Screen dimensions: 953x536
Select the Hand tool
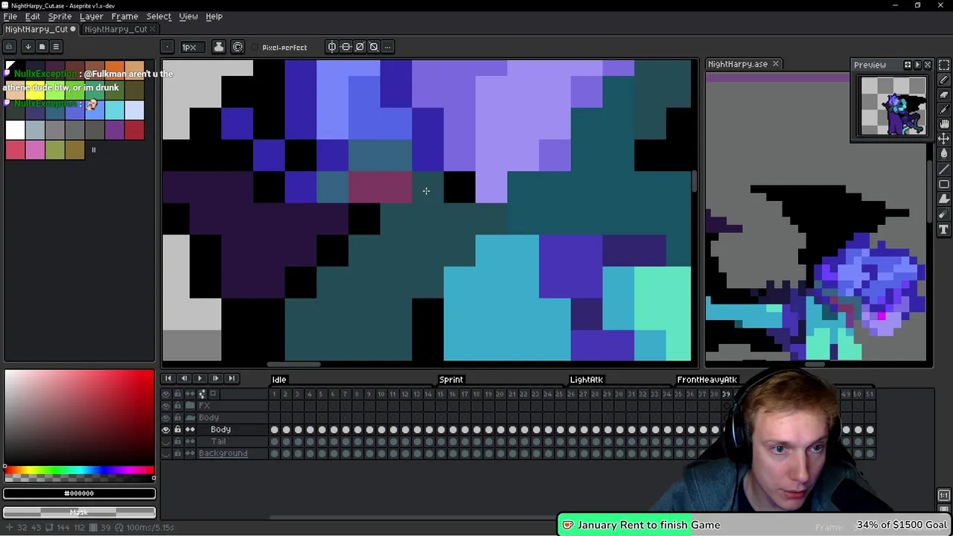pyautogui.click(x=944, y=124)
